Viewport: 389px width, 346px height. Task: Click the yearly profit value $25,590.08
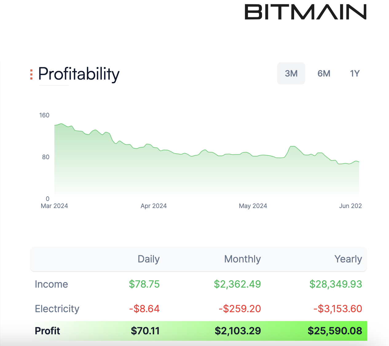pos(335,331)
